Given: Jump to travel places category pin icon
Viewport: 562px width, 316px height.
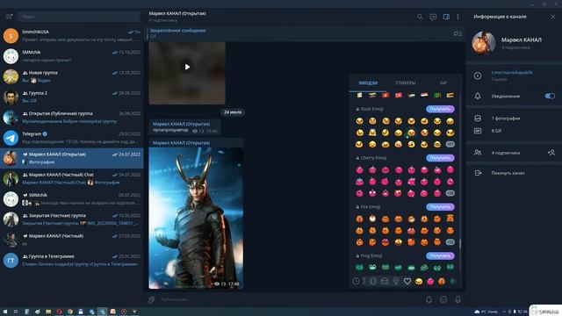Looking at the screenshot, I should pyautogui.click(x=396, y=282).
